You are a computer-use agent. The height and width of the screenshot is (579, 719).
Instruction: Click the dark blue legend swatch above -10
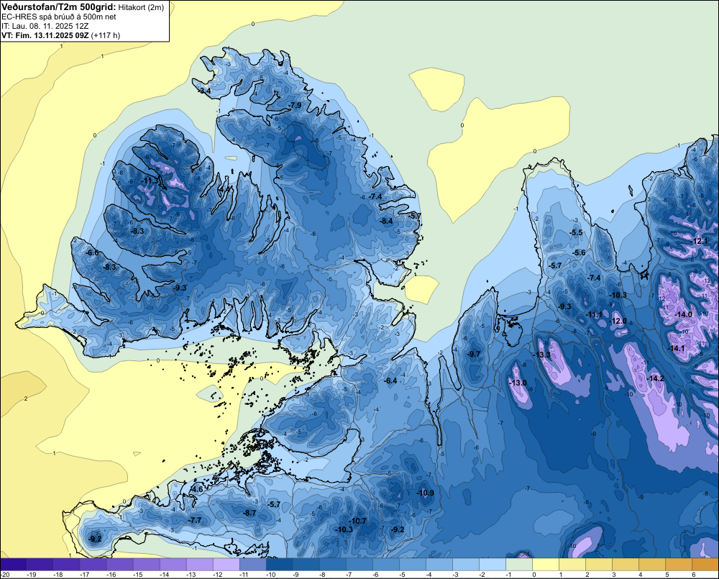280,565
